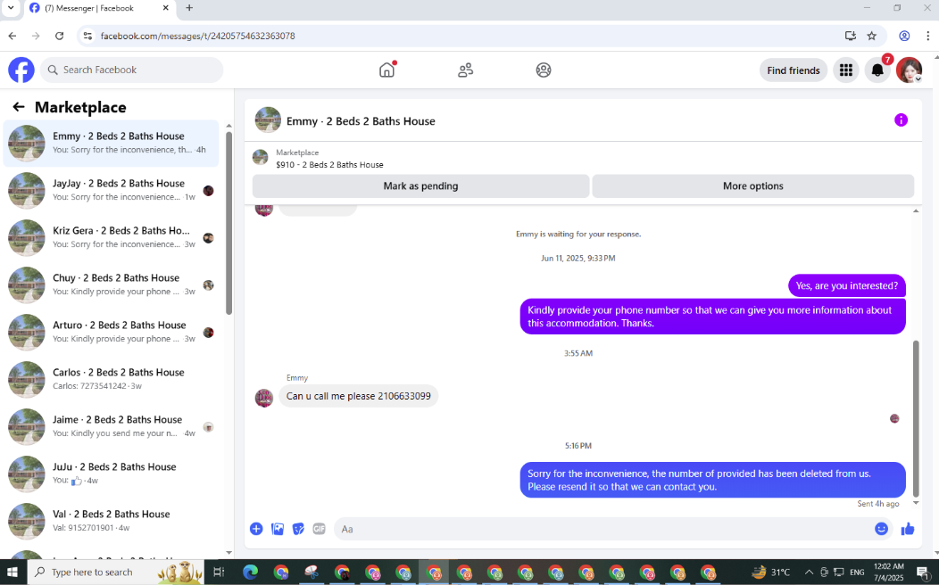Image resolution: width=939 pixels, height=585 pixels.
Task: Choose a sticker from the sticker icon
Action: point(298,529)
